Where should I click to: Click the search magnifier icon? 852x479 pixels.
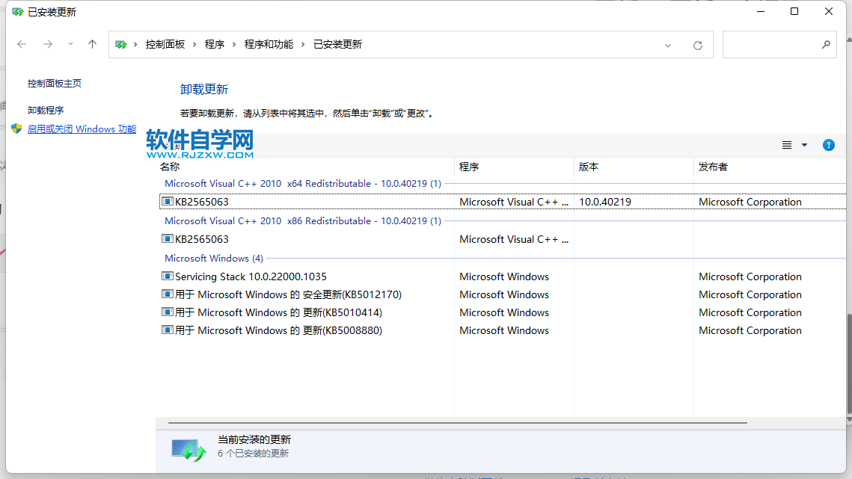(x=826, y=45)
